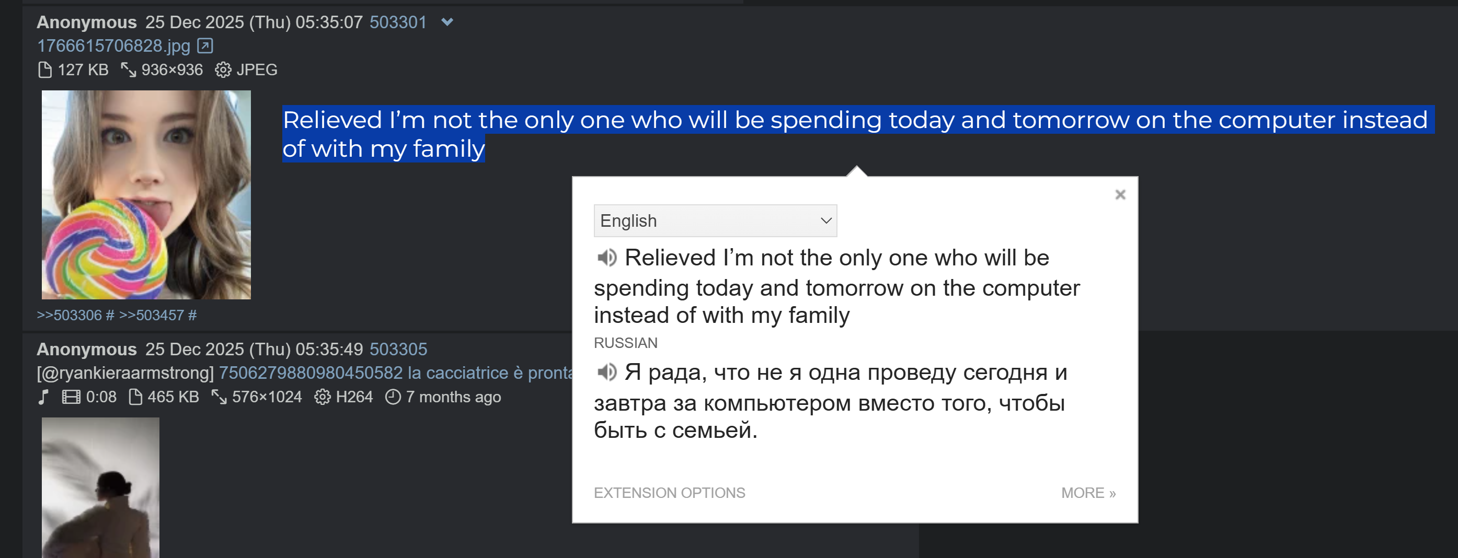This screenshot has height=558, width=1458.
Task: Expand post 503301 menu arrow
Action: coord(447,22)
